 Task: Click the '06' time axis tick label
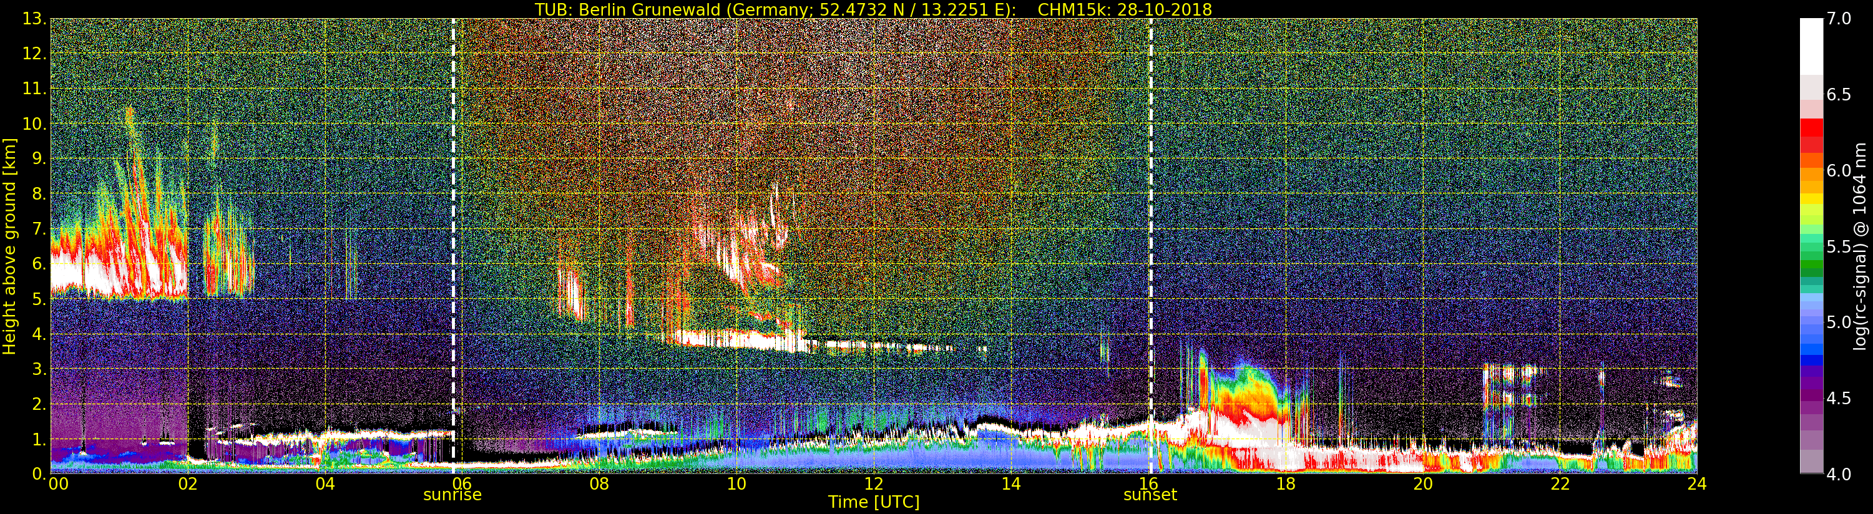point(462,483)
